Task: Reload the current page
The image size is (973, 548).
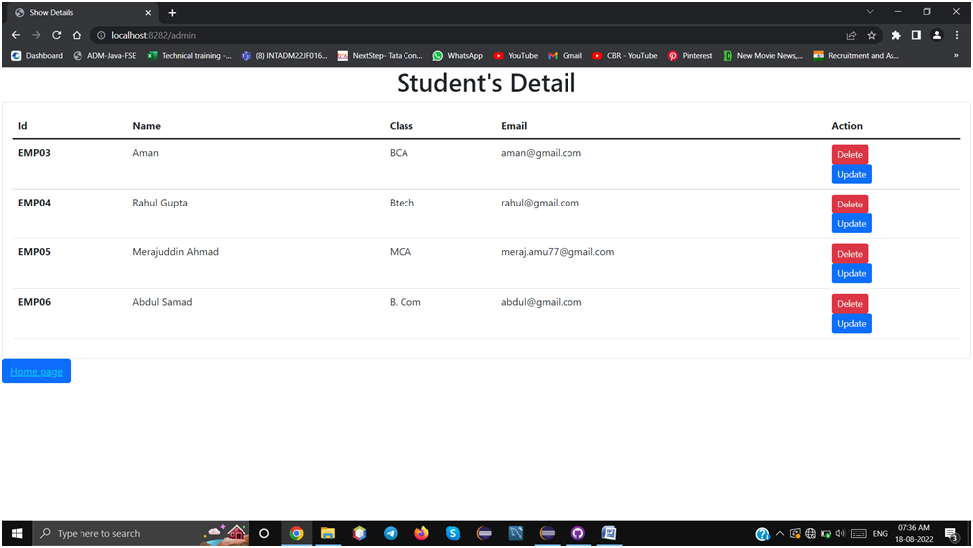Action: click(x=56, y=36)
